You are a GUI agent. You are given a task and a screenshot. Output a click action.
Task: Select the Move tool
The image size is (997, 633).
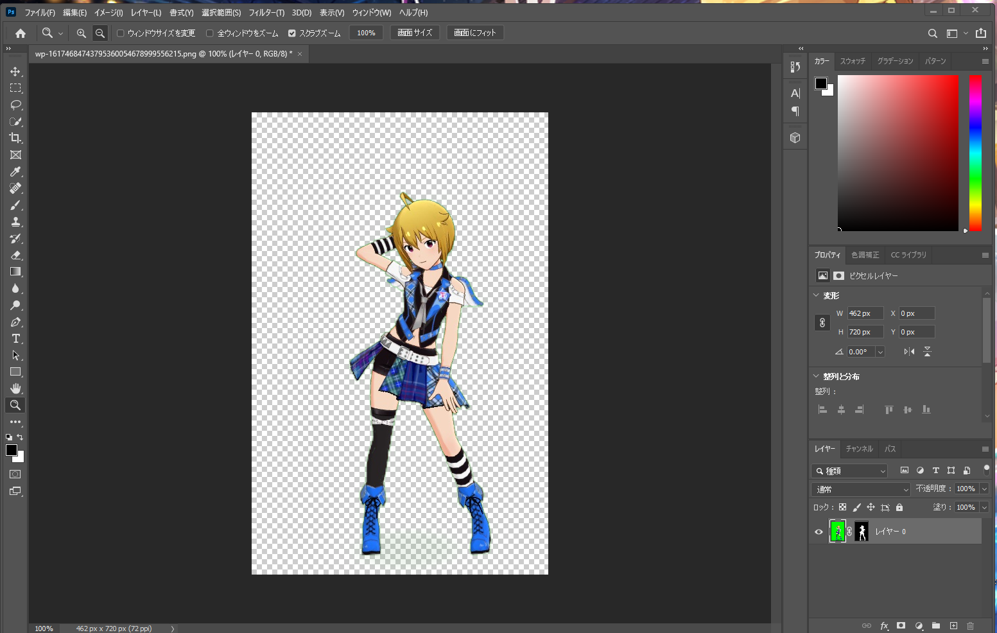pos(15,71)
